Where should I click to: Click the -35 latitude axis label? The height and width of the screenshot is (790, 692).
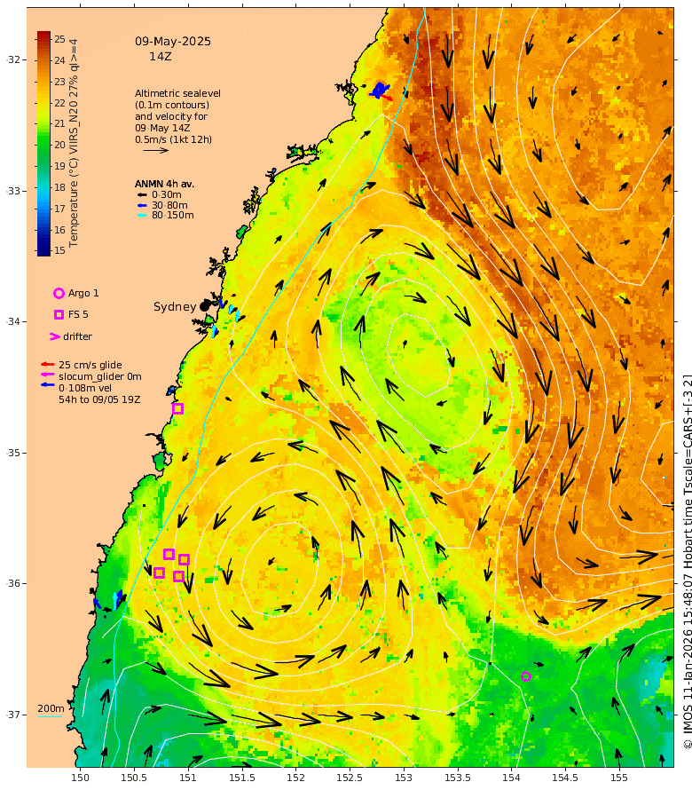tap(13, 453)
